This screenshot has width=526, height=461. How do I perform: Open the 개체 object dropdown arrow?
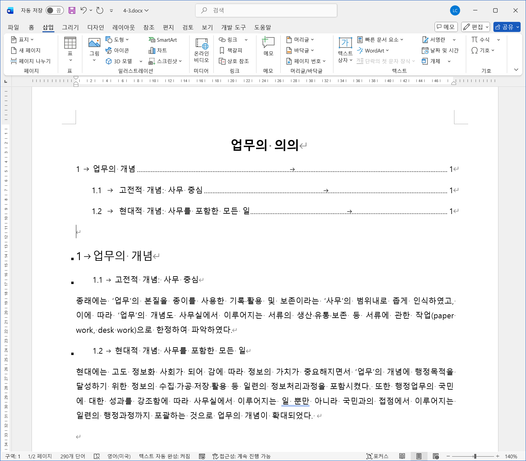tap(449, 61)
